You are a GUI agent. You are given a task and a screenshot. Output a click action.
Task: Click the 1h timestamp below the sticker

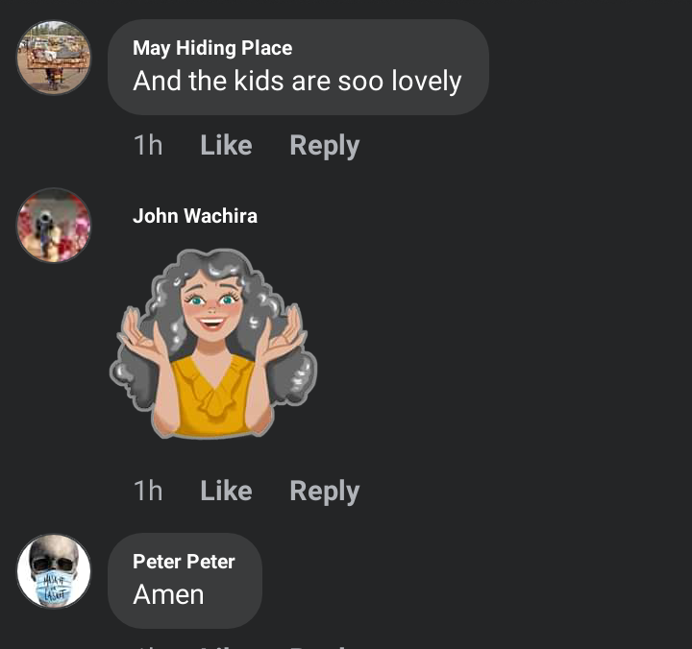tap(148, 491)
